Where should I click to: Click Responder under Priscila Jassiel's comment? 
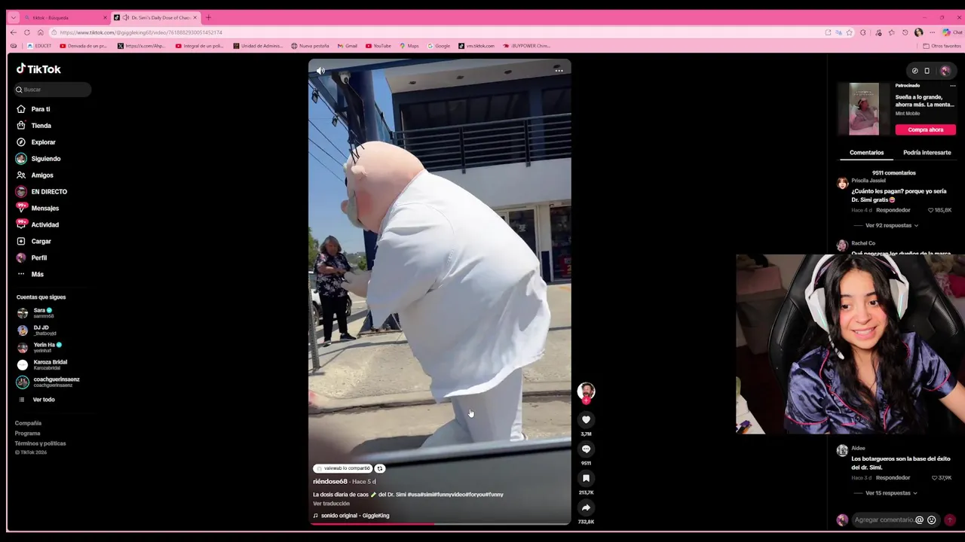click(893, 210)
